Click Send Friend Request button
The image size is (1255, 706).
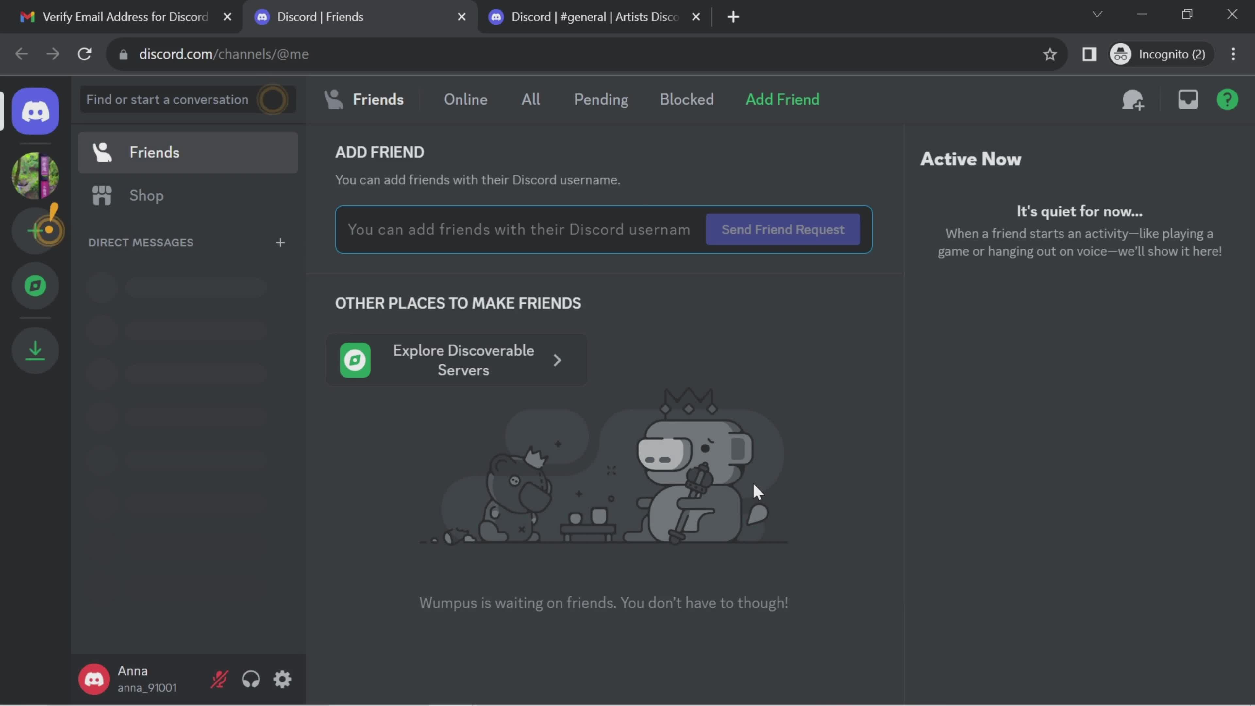click(783, 228)
